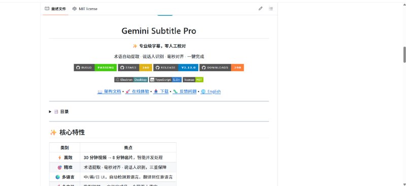Expand the 目录 disclosure triangle
The image size is (406, 186).
pyautogui.click(x=50, y=111)
